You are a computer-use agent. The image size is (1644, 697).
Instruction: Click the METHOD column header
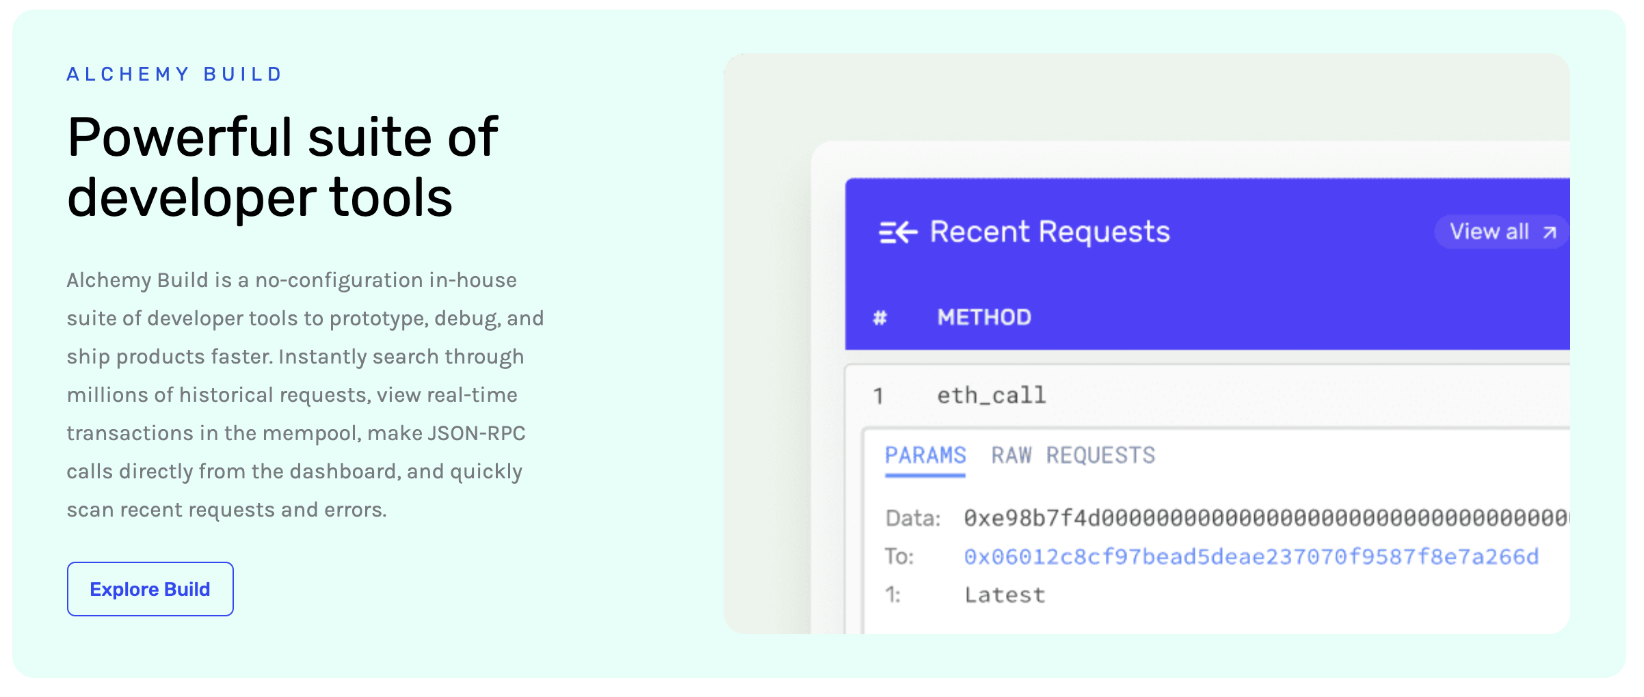[x=983, y=318]
